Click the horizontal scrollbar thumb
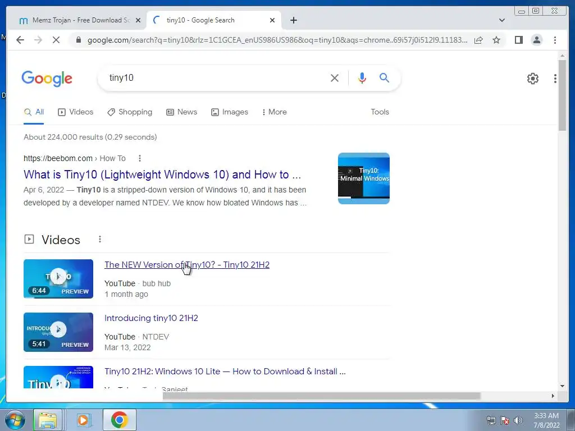Screen dimensions: 575x431 coord(321,396)
